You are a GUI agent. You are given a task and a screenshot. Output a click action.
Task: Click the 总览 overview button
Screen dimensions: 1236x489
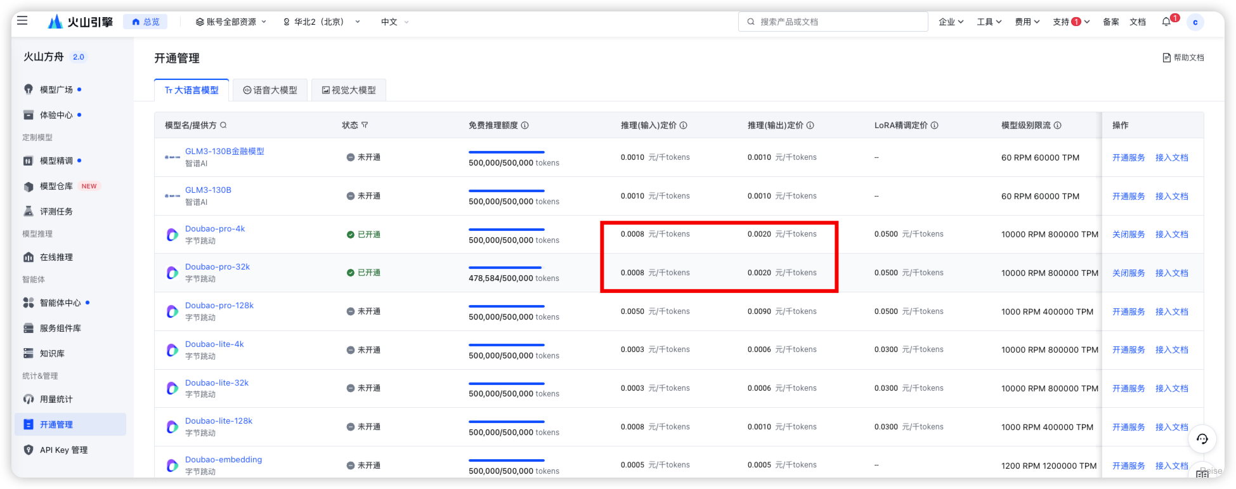(145, 22)
